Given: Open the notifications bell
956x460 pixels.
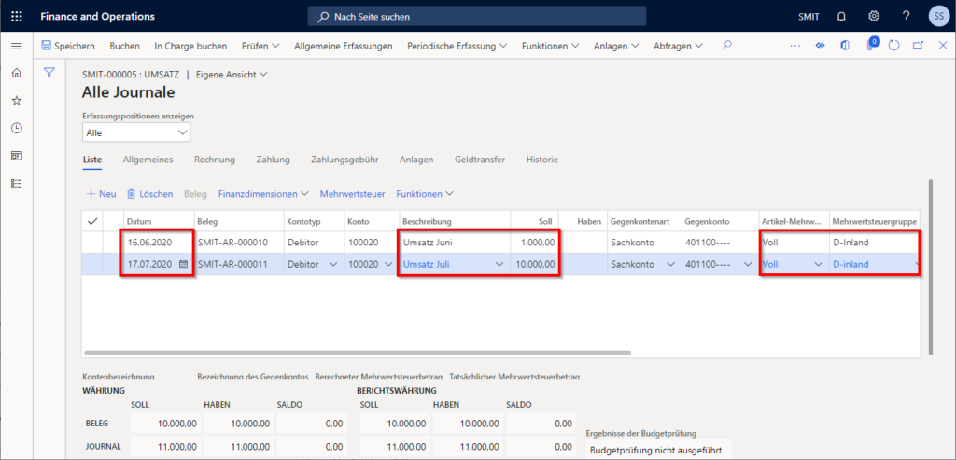Looking at the screenshot, I should 842,17.
